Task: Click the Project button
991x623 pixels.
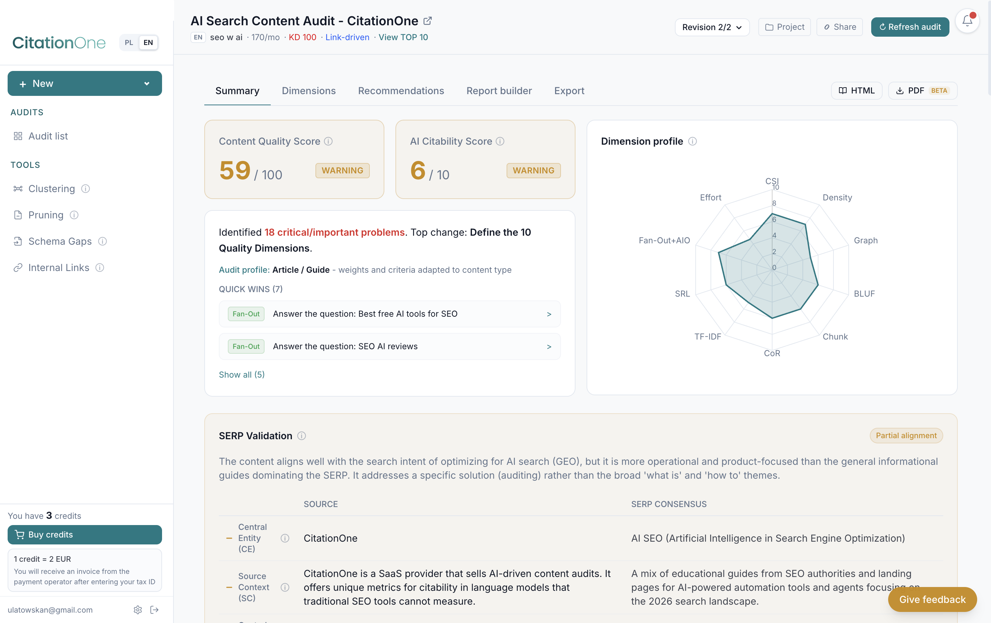Action: [x=784, y=27]
